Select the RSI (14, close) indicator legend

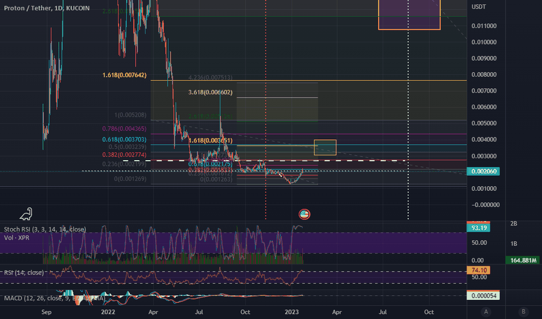24,273
